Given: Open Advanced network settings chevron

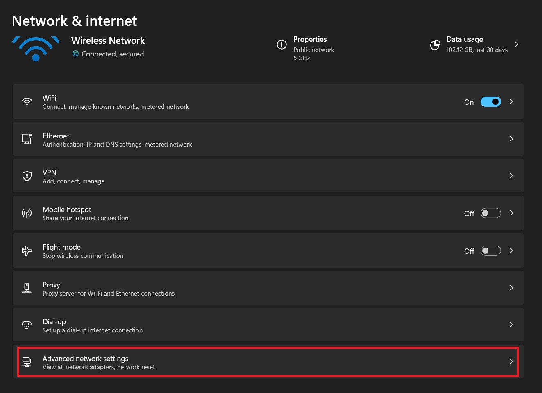Looking at the screenshot, I should tap(511, 361).
